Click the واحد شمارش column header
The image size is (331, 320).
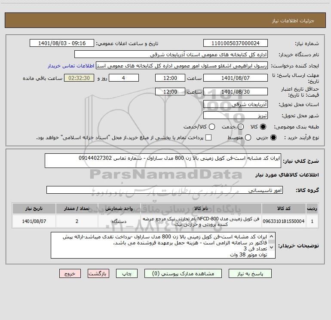119,208
